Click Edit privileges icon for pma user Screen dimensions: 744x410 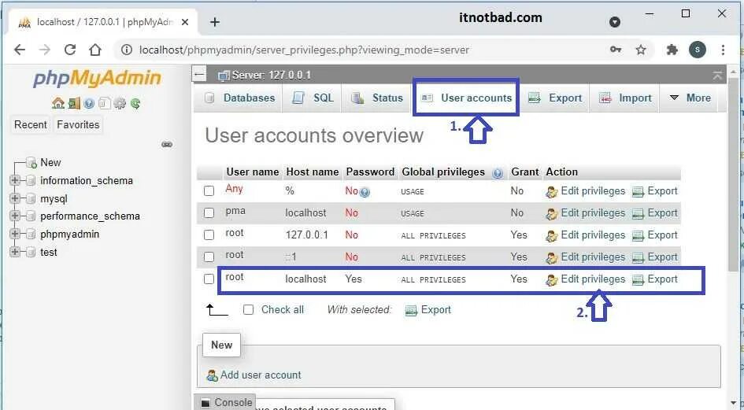tap(551, 214)
